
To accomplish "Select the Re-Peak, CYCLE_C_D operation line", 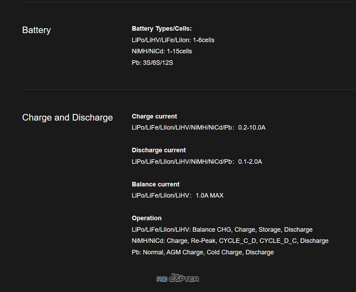I will coord(230,241).
